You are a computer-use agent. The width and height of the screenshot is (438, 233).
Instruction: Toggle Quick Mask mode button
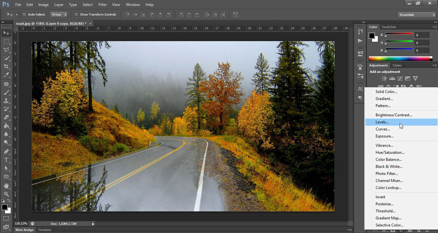pyautogui.click(x=7, y=219)
